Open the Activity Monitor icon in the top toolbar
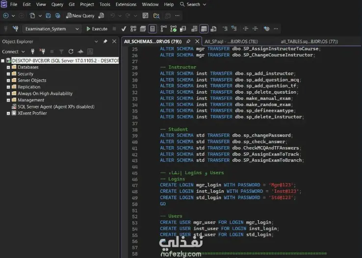Screen dimensions: 362x258 pyautogui.click(x=145, y=16)
